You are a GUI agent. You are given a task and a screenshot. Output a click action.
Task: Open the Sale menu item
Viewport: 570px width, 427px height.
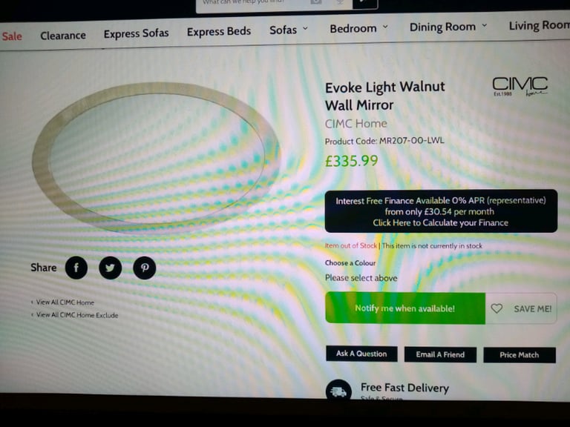(12, 36)
